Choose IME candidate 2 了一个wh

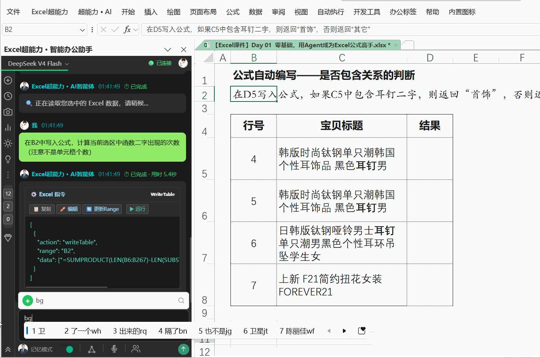tap(83, 331)
